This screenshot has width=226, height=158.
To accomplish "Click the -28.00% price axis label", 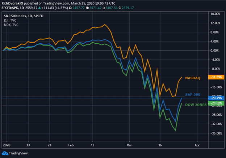I will tap(216, 115).
